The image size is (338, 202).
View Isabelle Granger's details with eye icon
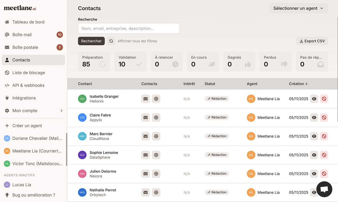314,99
